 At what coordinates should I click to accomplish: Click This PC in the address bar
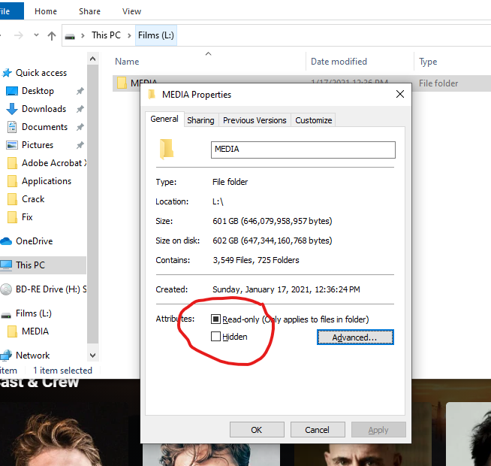(x=106, y=35)
